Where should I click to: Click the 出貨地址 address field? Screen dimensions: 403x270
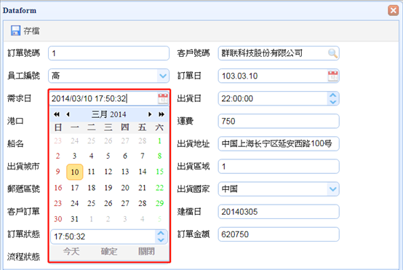(279, 144)
